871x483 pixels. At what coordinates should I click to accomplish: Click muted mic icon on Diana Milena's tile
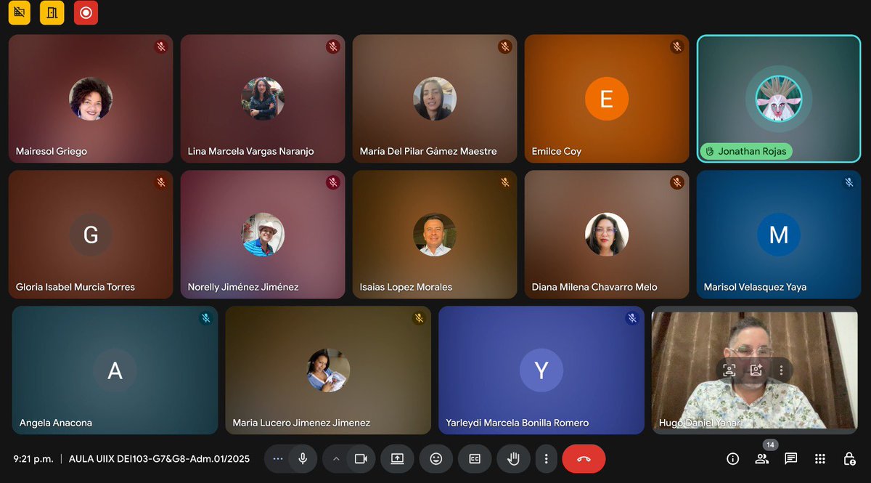pyautogui.click(x=677, y=182)
